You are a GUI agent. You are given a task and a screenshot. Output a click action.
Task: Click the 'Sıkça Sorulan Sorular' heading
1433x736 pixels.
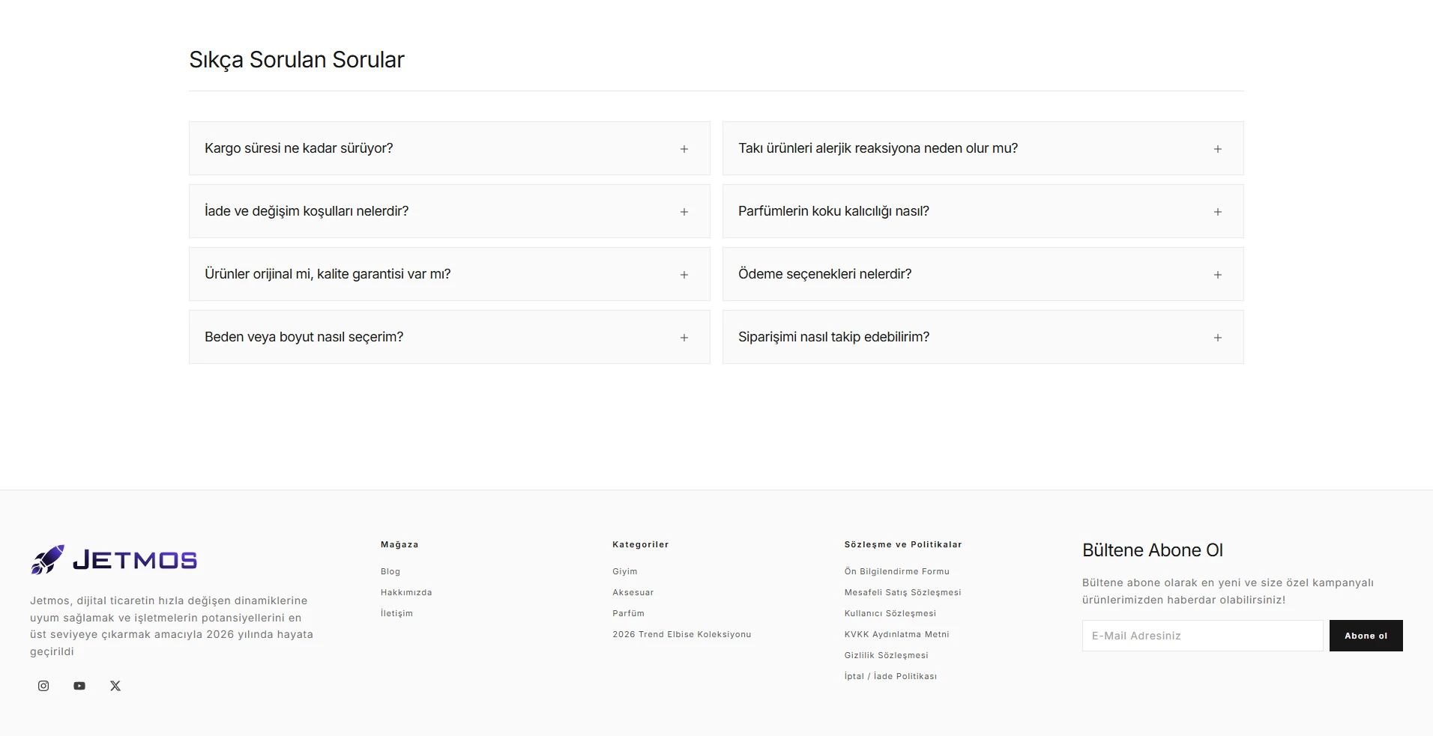[297, 60]
